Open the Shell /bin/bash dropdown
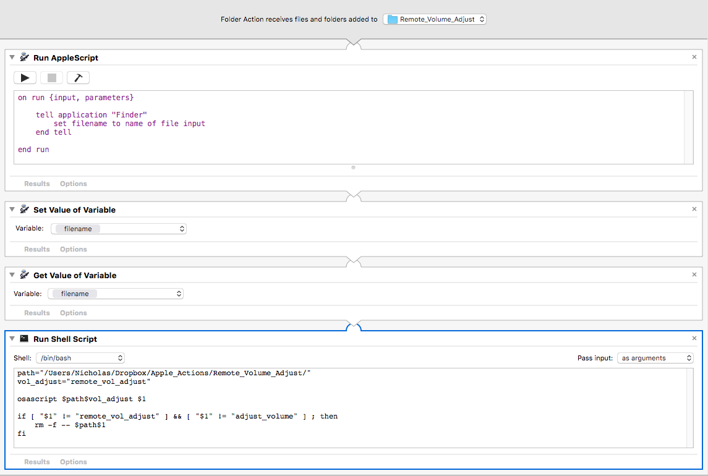Viewport: 708px width, 476px height. (x=80, y=358)
